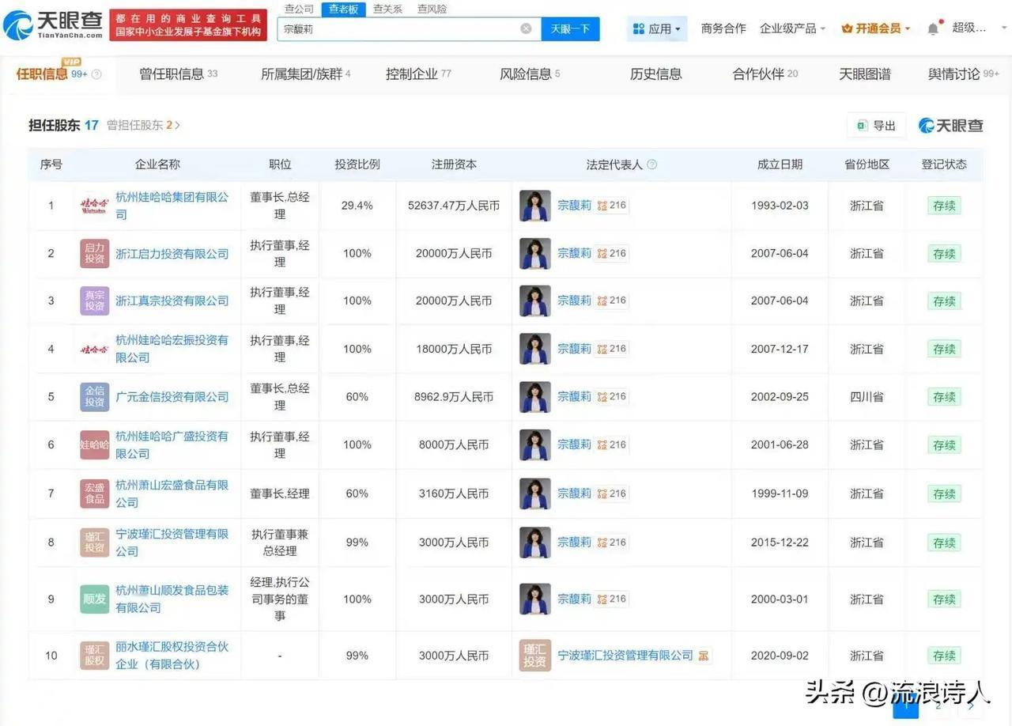Open 杭州萧山顺发食品包装有限公司 company link
The image size is (1012, 726).
tap(172, 599)
